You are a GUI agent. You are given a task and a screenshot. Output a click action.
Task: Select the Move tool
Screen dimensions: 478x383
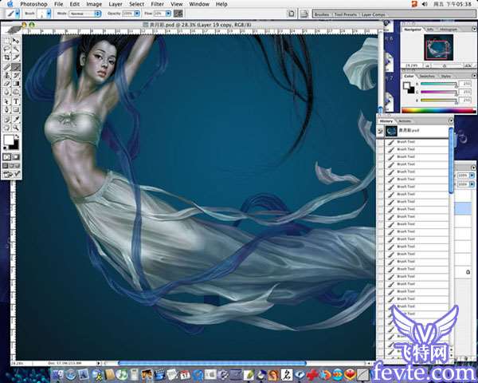pos(16,41)
